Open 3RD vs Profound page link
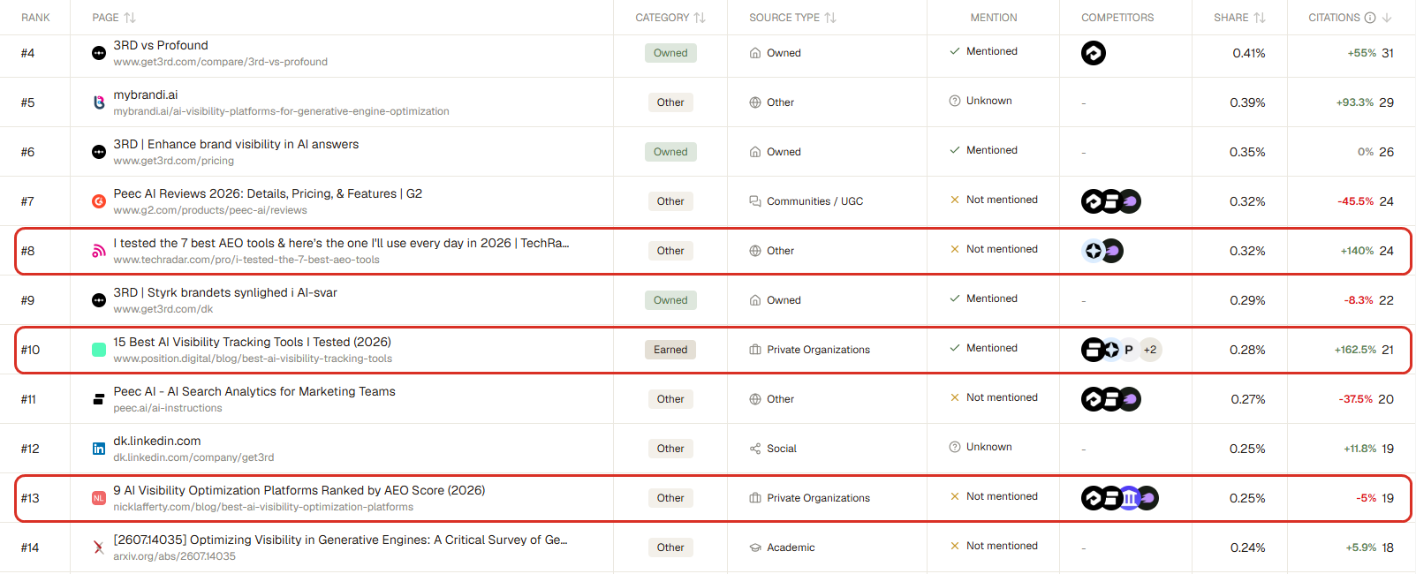1416x574 pixels. [161, 45]
